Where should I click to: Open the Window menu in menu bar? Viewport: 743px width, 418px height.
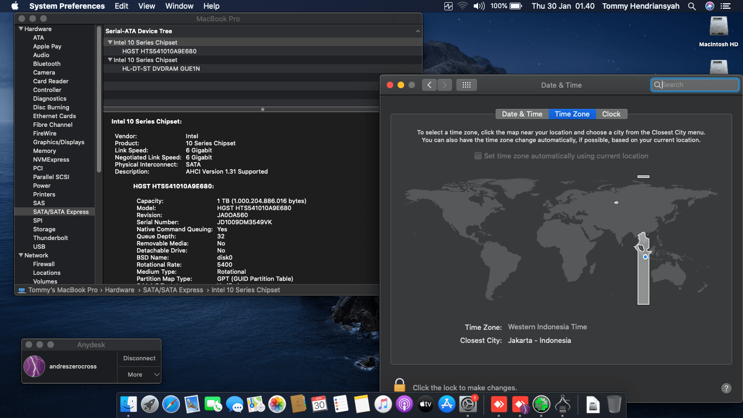[179, 6]
